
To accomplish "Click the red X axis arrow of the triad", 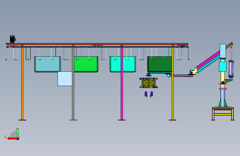I will [12, 138].
